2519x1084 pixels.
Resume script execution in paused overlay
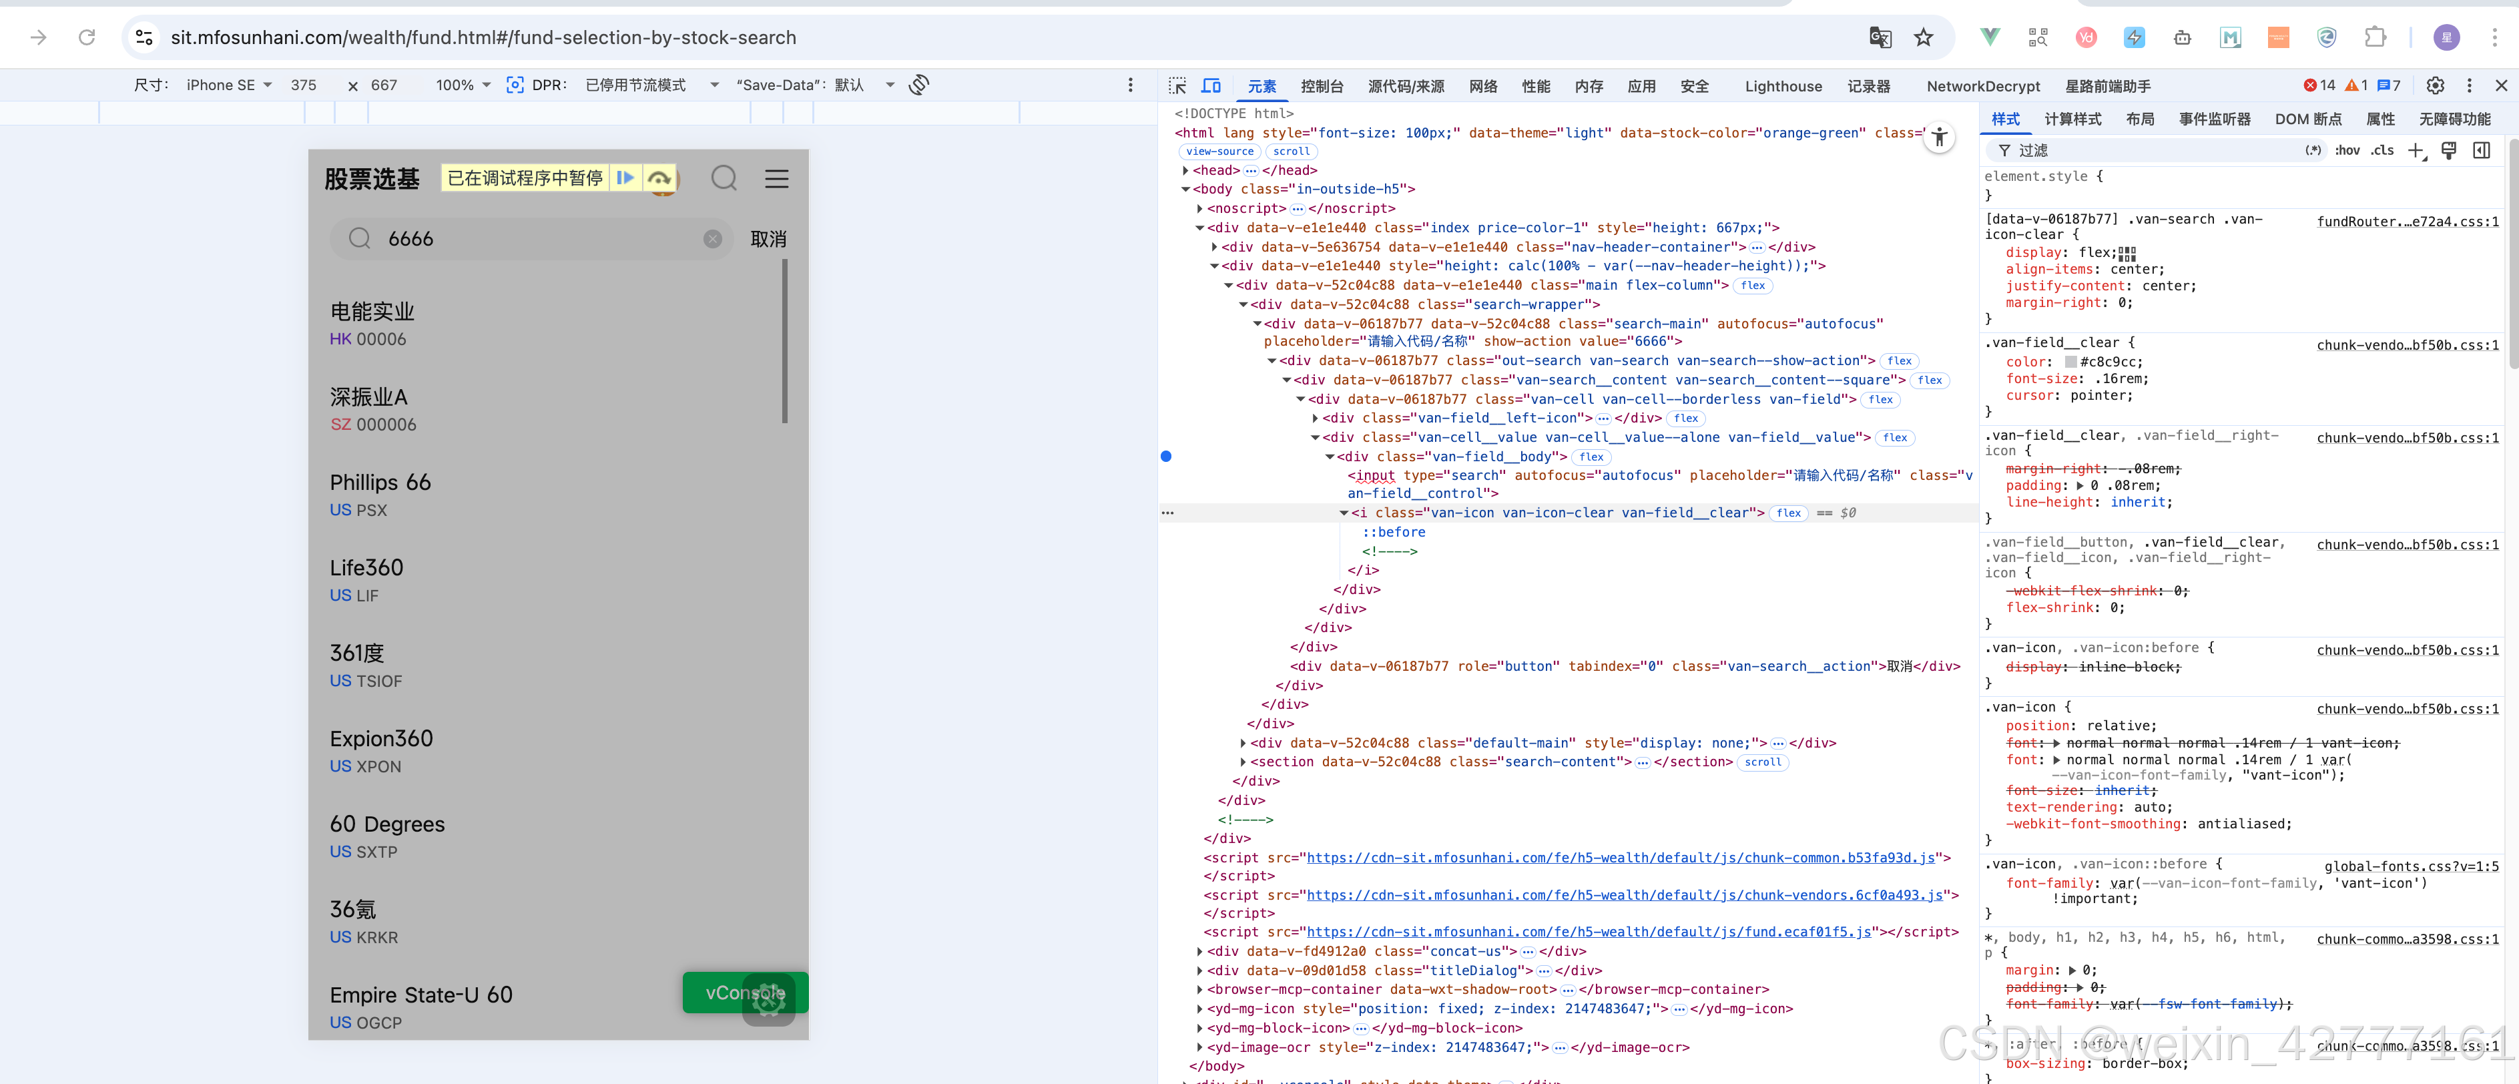(625, 178)
